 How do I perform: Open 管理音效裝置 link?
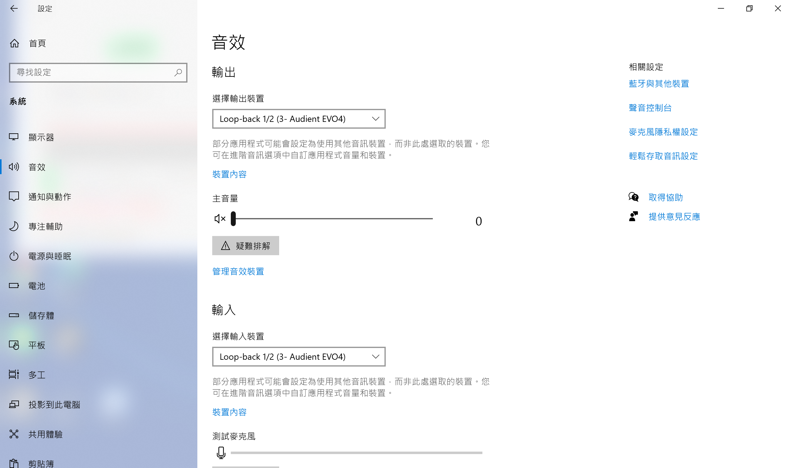tap(238, 271)
